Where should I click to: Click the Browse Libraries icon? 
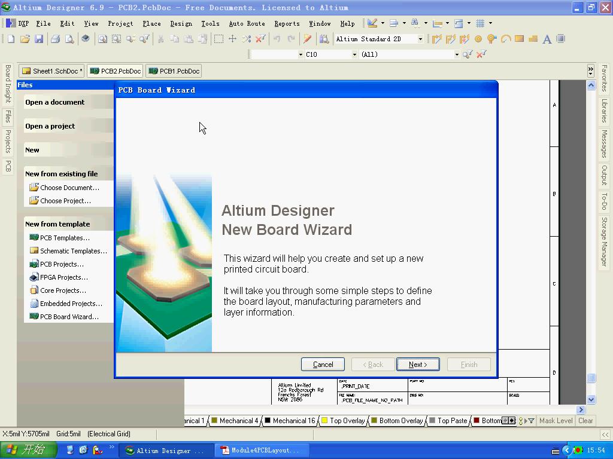pyautogui.click(x=324, y=39)
